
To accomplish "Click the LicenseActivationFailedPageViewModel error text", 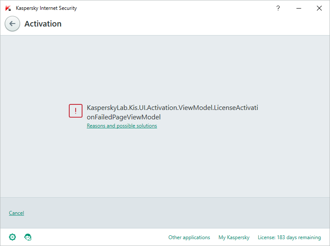I will [172, 112].
